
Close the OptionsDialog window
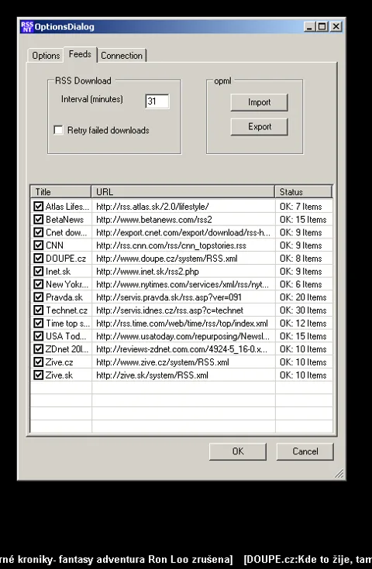click(336, 26)
